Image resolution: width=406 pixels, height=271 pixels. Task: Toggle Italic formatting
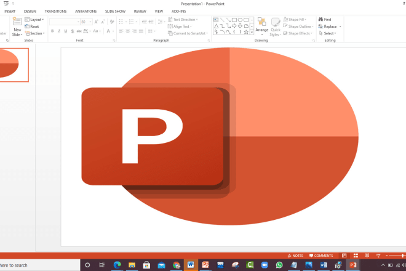tap(59, 31)
